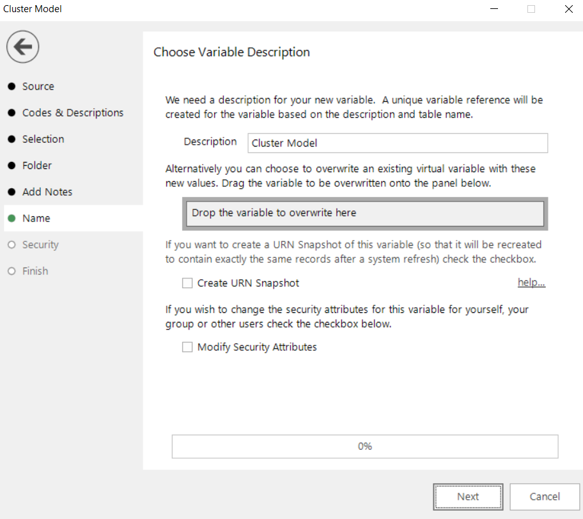Select the Source step bullet

pyautogui.click(x=12, y=86)
